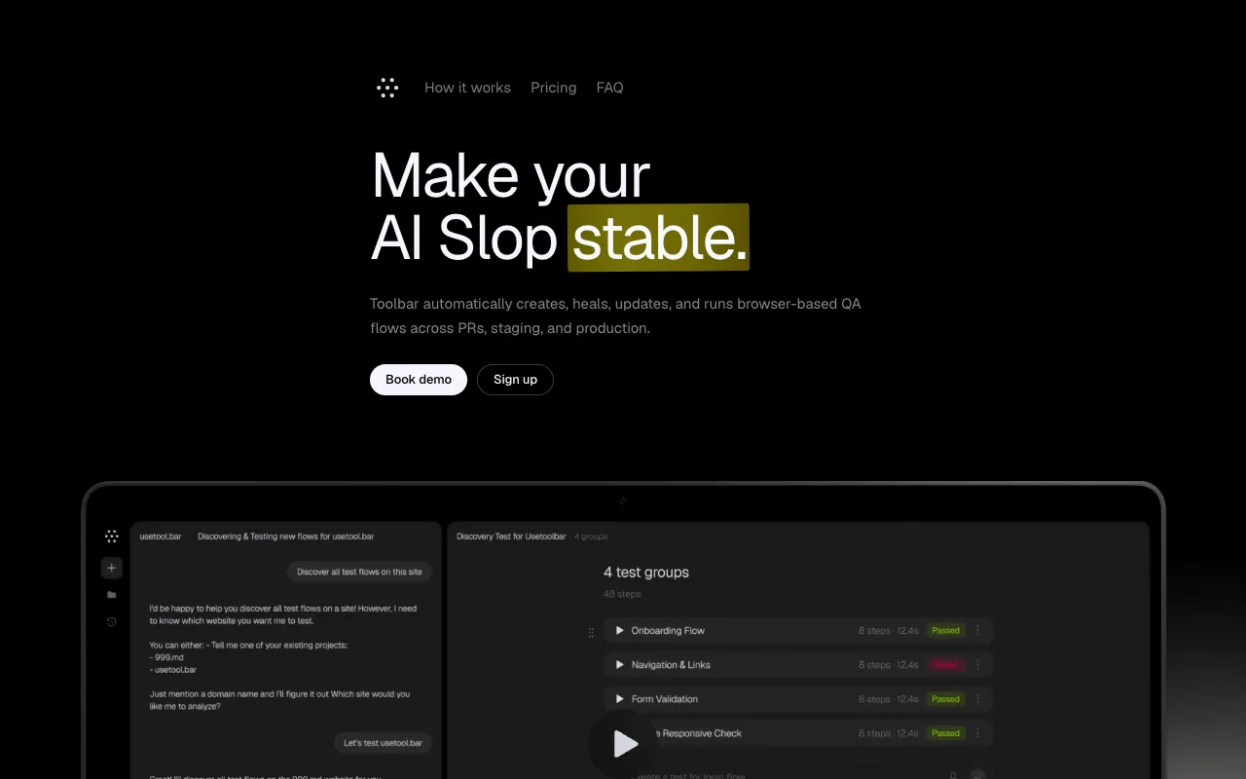This screenshot has width=1246, height=779.
Task: Open the How it works nav link
Action: click(x=467, y=88)
